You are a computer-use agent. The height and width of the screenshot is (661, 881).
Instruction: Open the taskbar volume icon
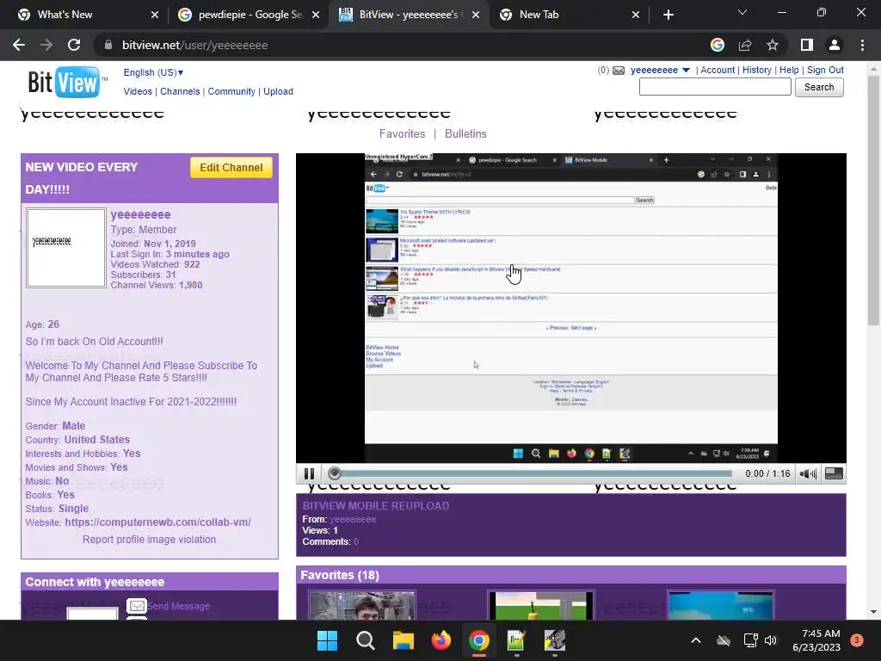[x=771, y=640]
